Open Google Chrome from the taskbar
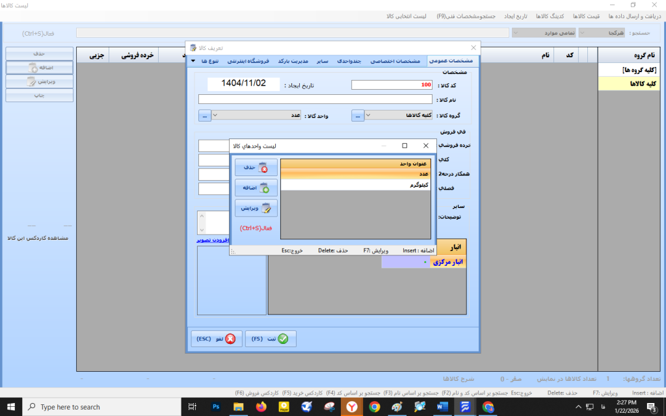 (x=374, y=407)
